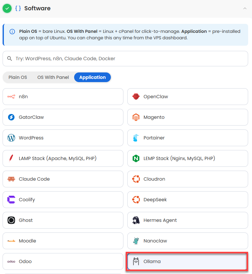Switch to OS With Panel tab
252x274 pixels.
point(53,77)
